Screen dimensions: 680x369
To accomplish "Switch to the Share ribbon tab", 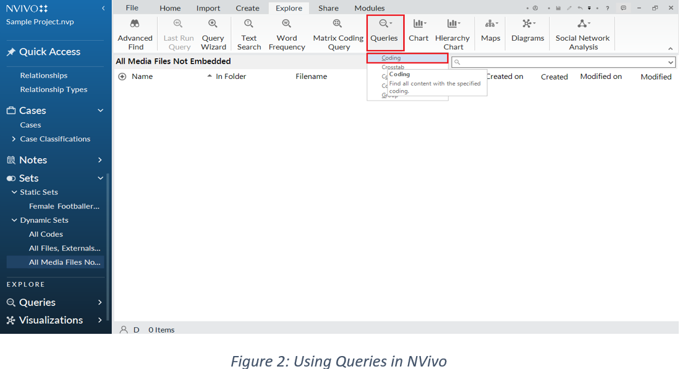I will (328, 7).
